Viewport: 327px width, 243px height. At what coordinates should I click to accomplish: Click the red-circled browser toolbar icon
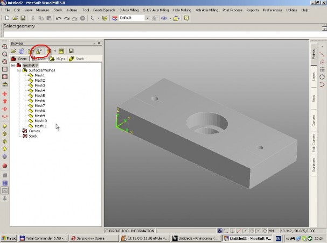click(x=39, y=51)
